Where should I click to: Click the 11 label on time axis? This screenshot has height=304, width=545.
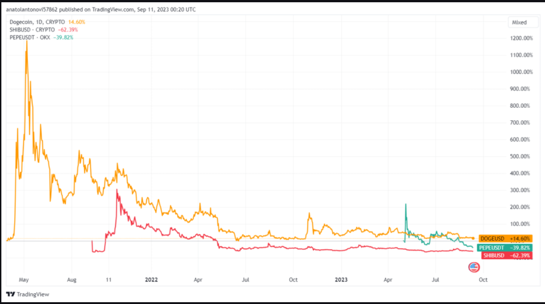click(x=108, y=280)
